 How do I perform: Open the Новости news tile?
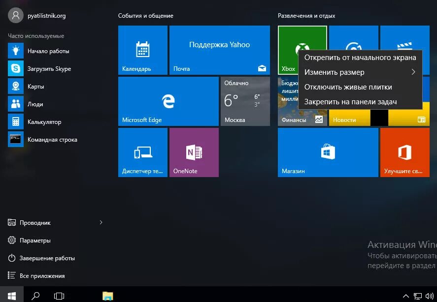click(379, 118)
